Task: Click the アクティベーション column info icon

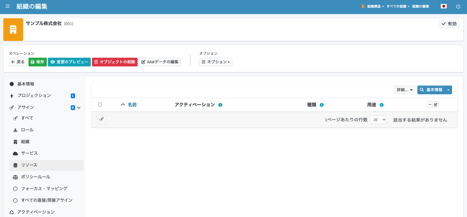Action: tap(220, 105)
